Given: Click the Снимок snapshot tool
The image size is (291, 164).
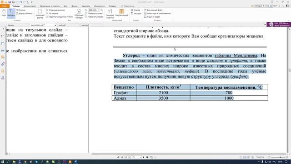Looking at the screenshot, I should pyautogui.click(x=21, y=10).
